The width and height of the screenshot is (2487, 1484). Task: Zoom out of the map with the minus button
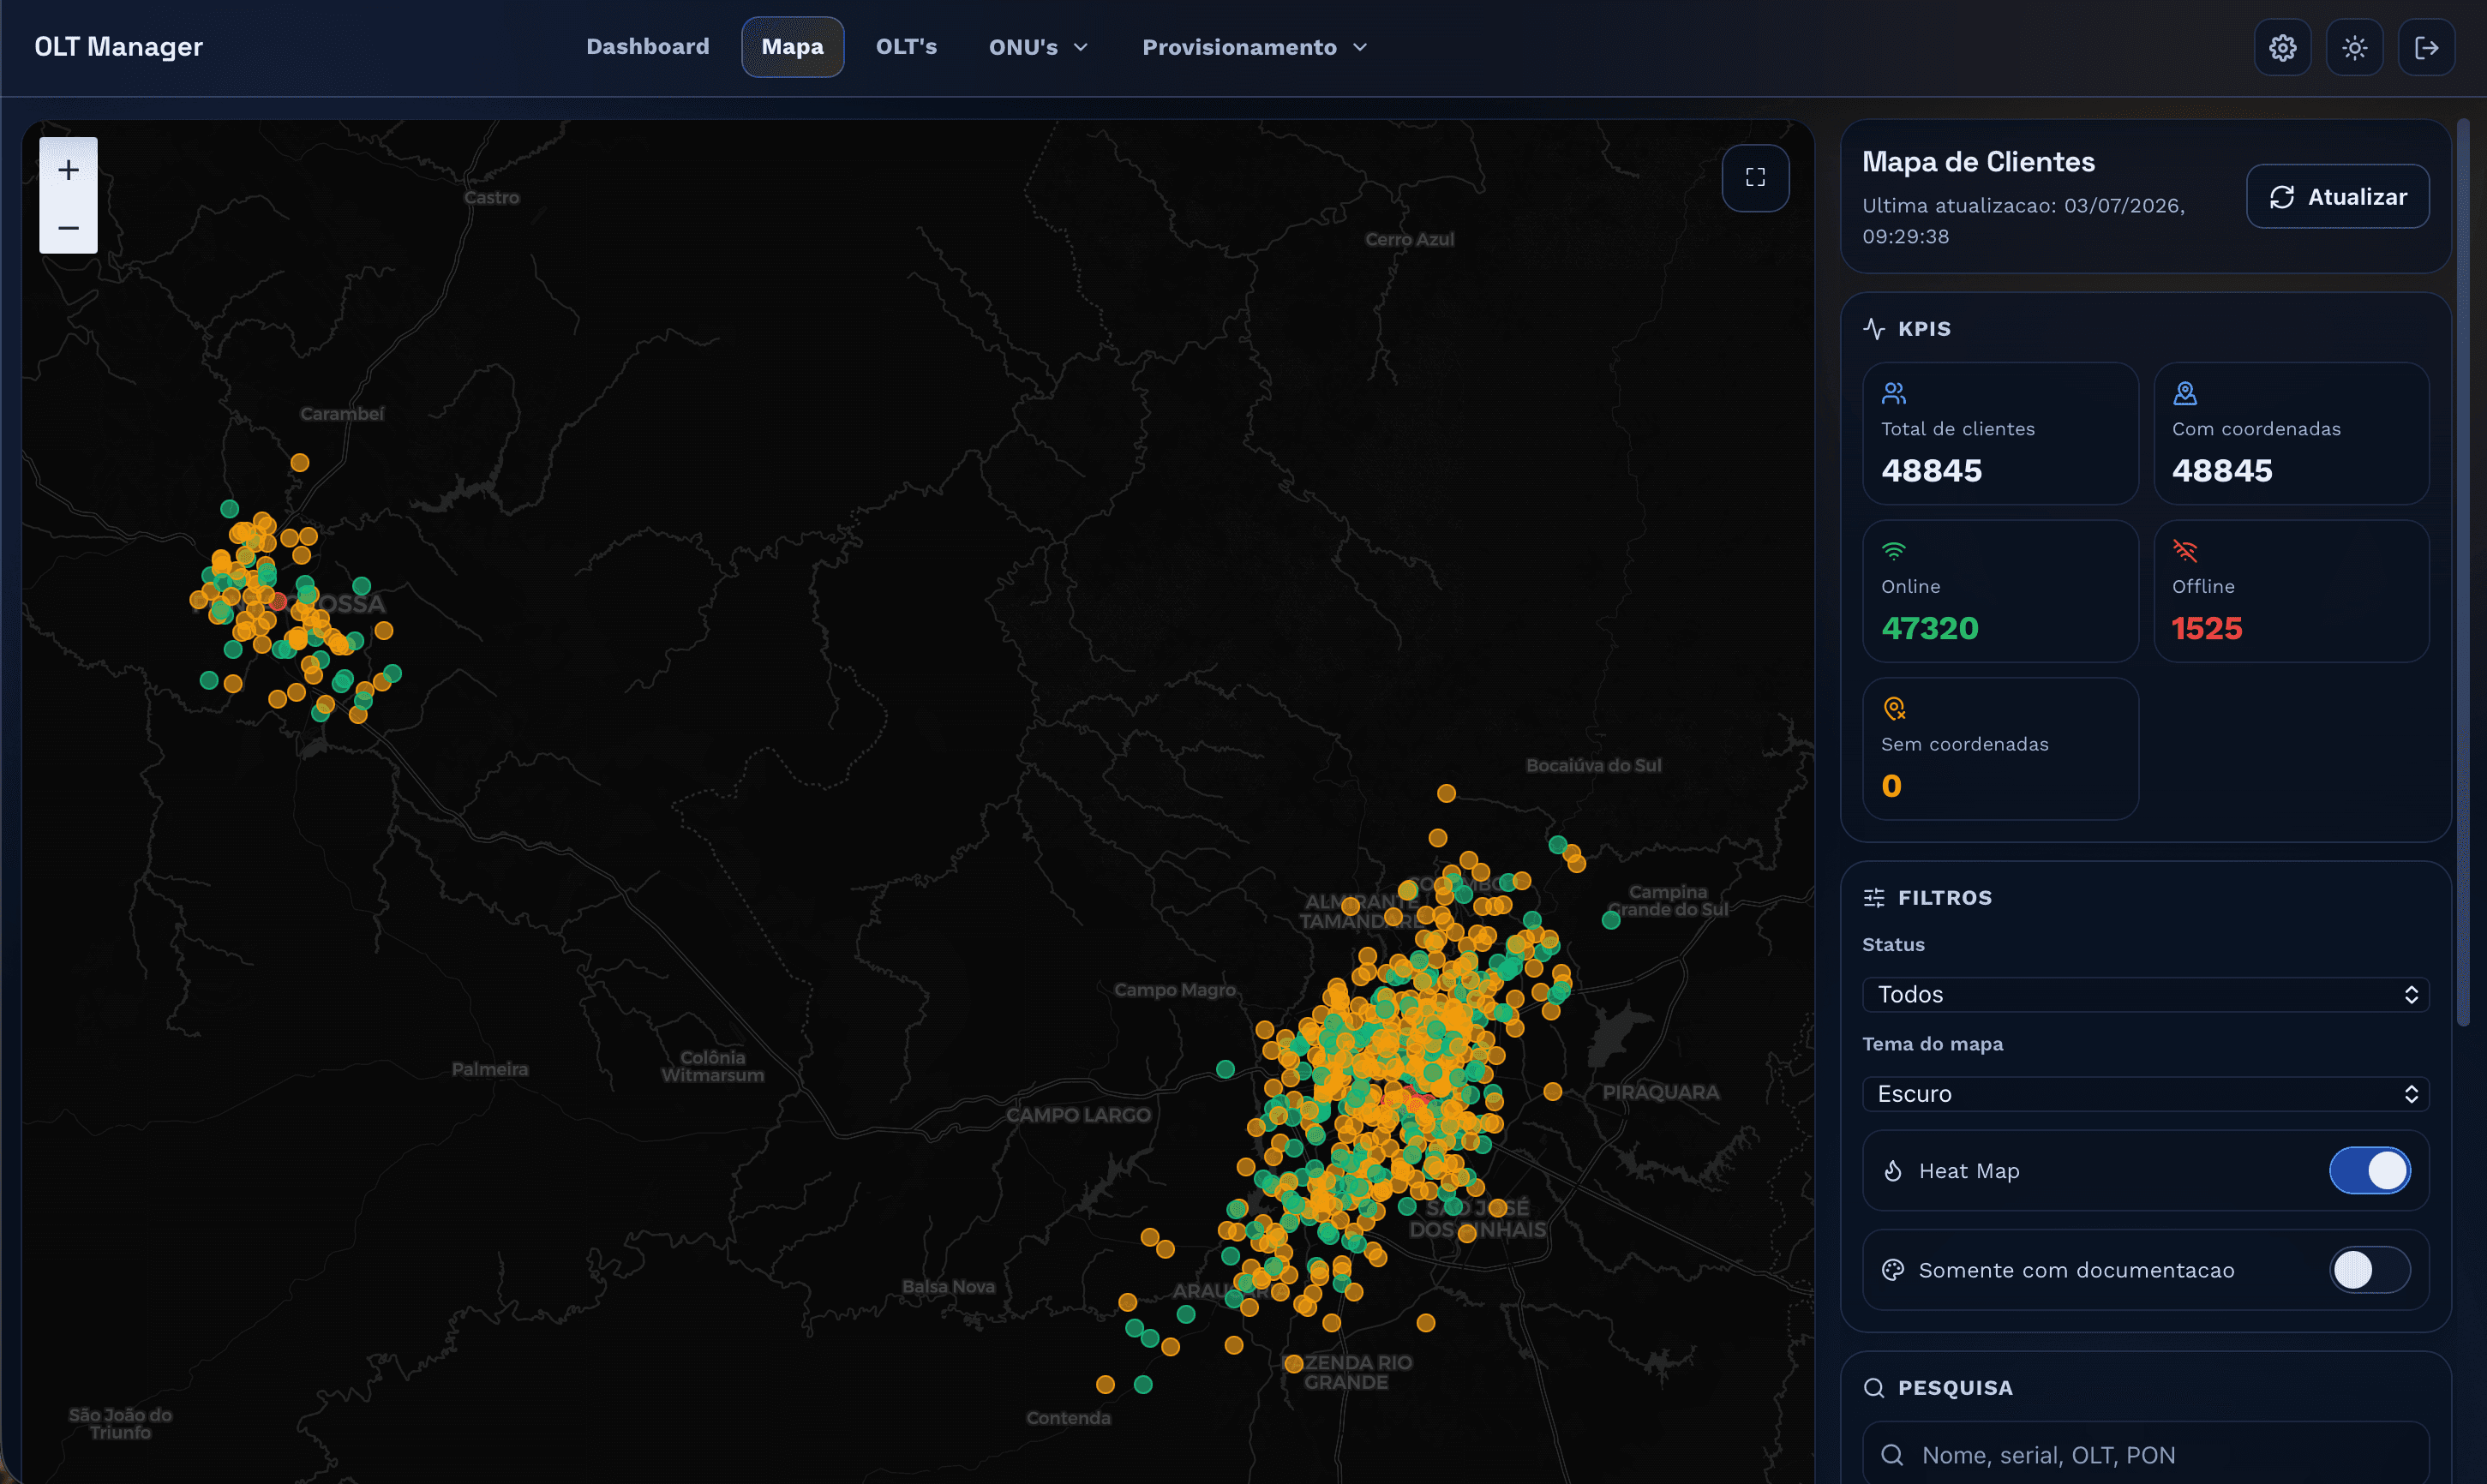tap(68, 227)
